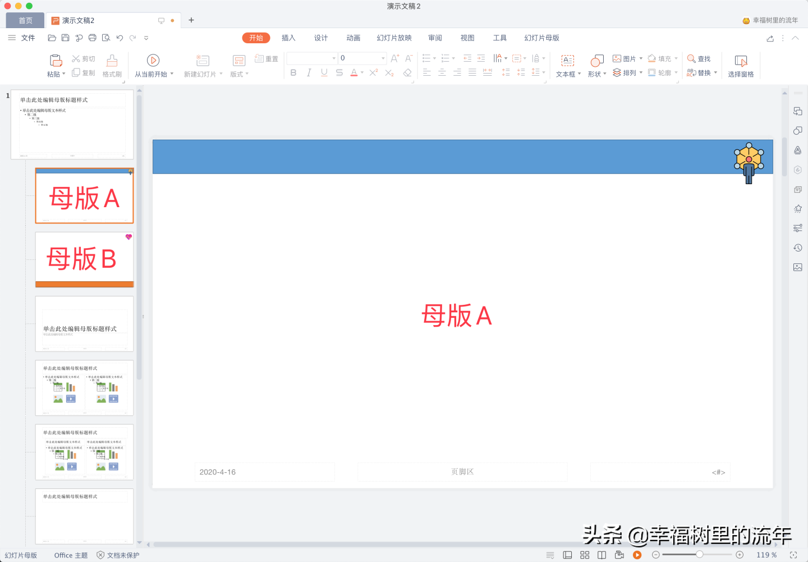
Task: Align text right
Action: [457, 73]
